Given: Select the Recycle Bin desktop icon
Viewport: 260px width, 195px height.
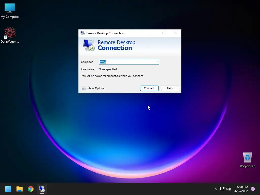Looking at the screenshot, I should tap(247, 160).
